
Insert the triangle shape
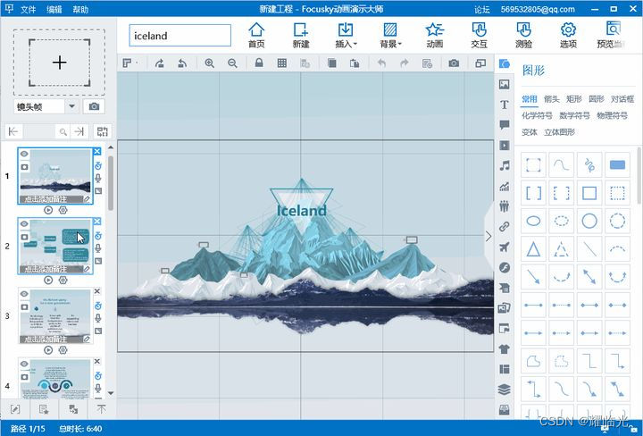click(x=533, y=249)
